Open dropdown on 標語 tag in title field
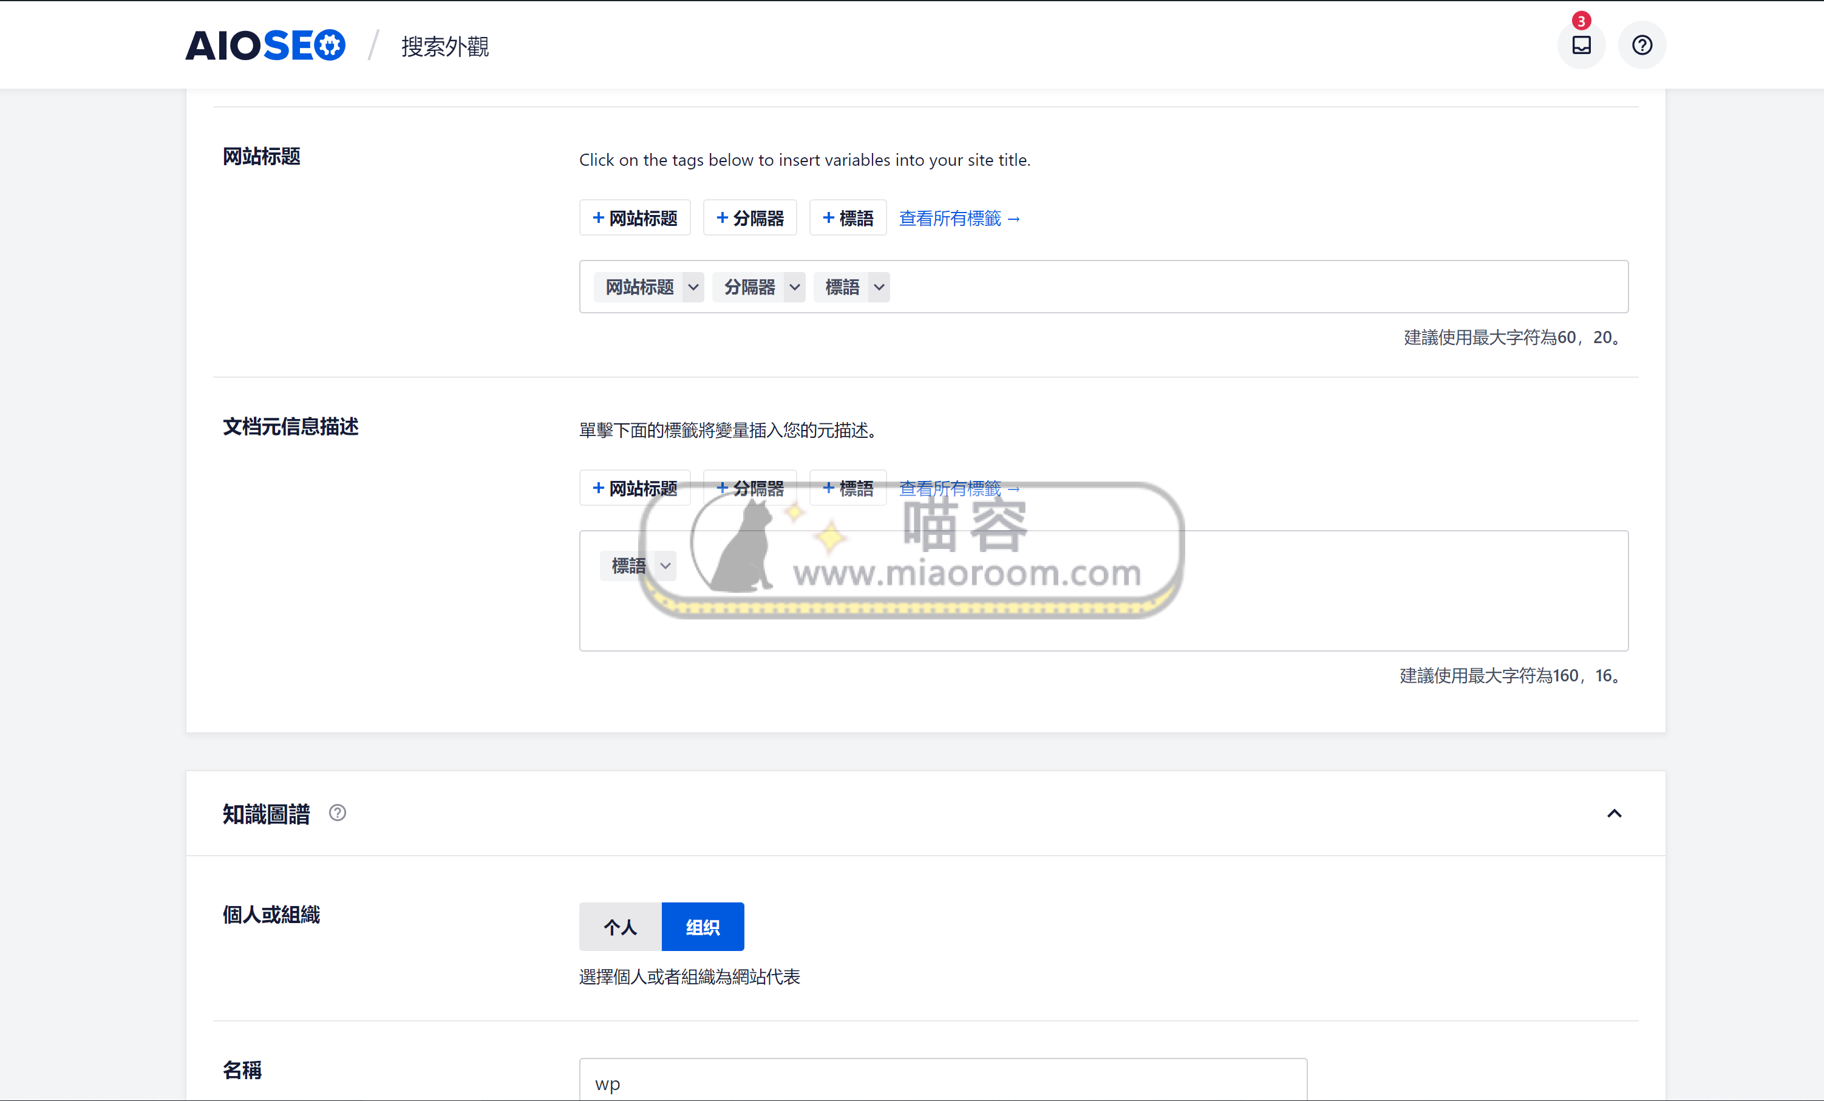This screenshot has height=1101, width=1824. 879,287
